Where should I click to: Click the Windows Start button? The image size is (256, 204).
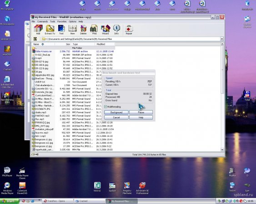(x=9, y=201)
